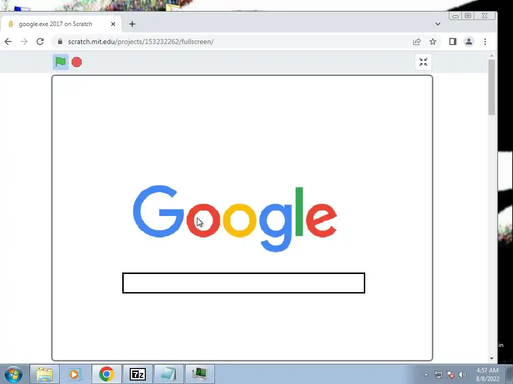Screen dimensions: 513x384
Task: Bookmark this tab with the star
Action: click(x=432, y=41)
